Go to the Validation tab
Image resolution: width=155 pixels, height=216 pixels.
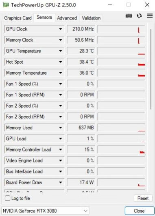point(91,18)
